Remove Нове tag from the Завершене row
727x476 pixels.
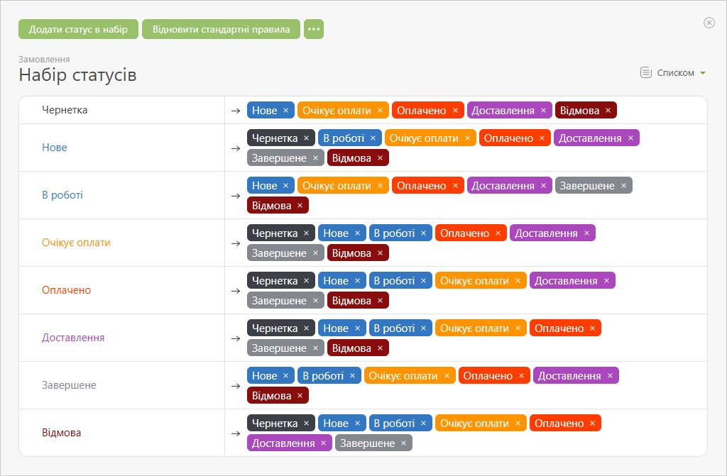point(285,376)
